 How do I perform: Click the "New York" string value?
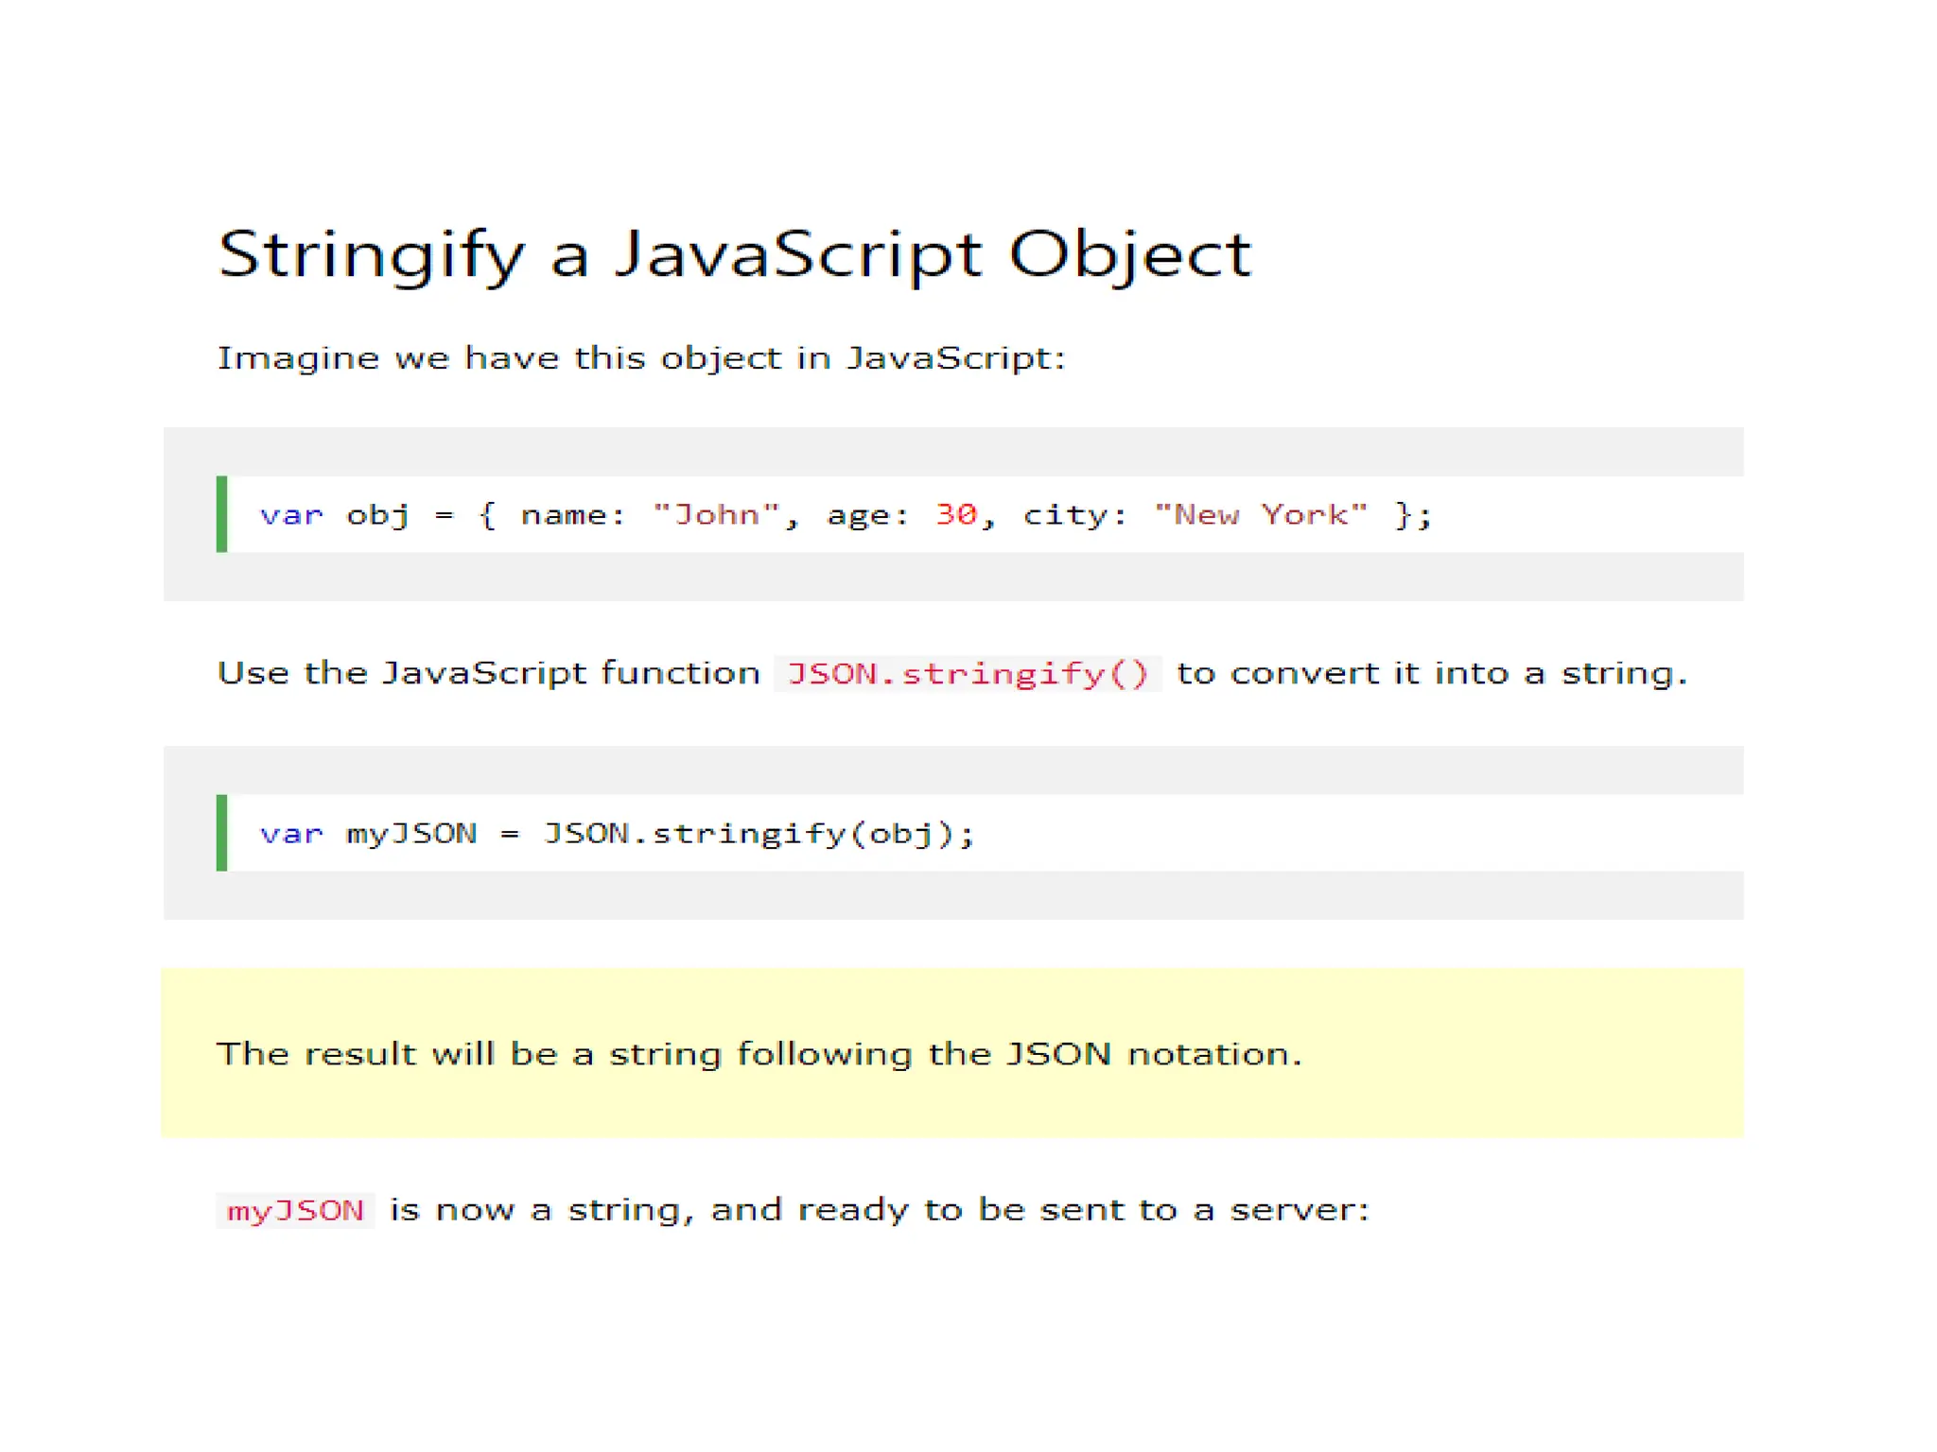(1261, 515)
